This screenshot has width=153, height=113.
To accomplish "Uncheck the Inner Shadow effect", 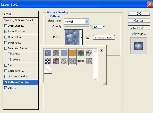I will (x=6, y=32).
